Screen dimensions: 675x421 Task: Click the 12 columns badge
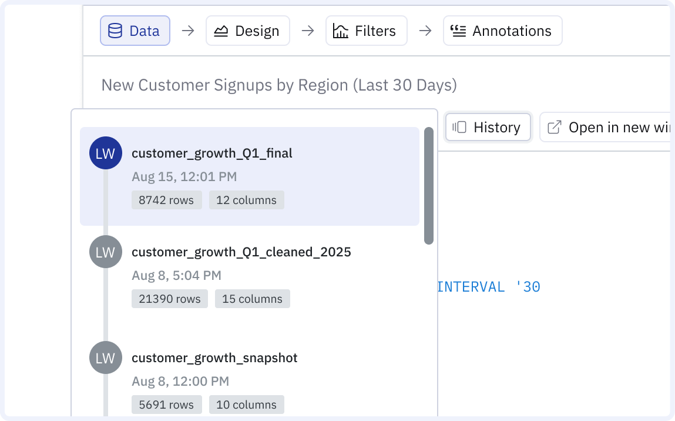coord(247,200)
